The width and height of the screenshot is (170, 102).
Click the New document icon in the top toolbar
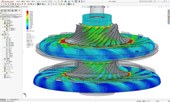click(59, 1)
